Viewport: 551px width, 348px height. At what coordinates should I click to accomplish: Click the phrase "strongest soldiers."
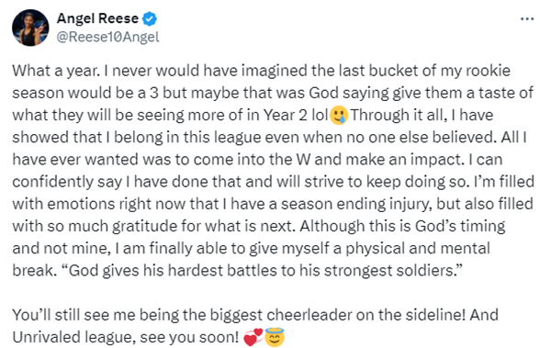[393, 270]
